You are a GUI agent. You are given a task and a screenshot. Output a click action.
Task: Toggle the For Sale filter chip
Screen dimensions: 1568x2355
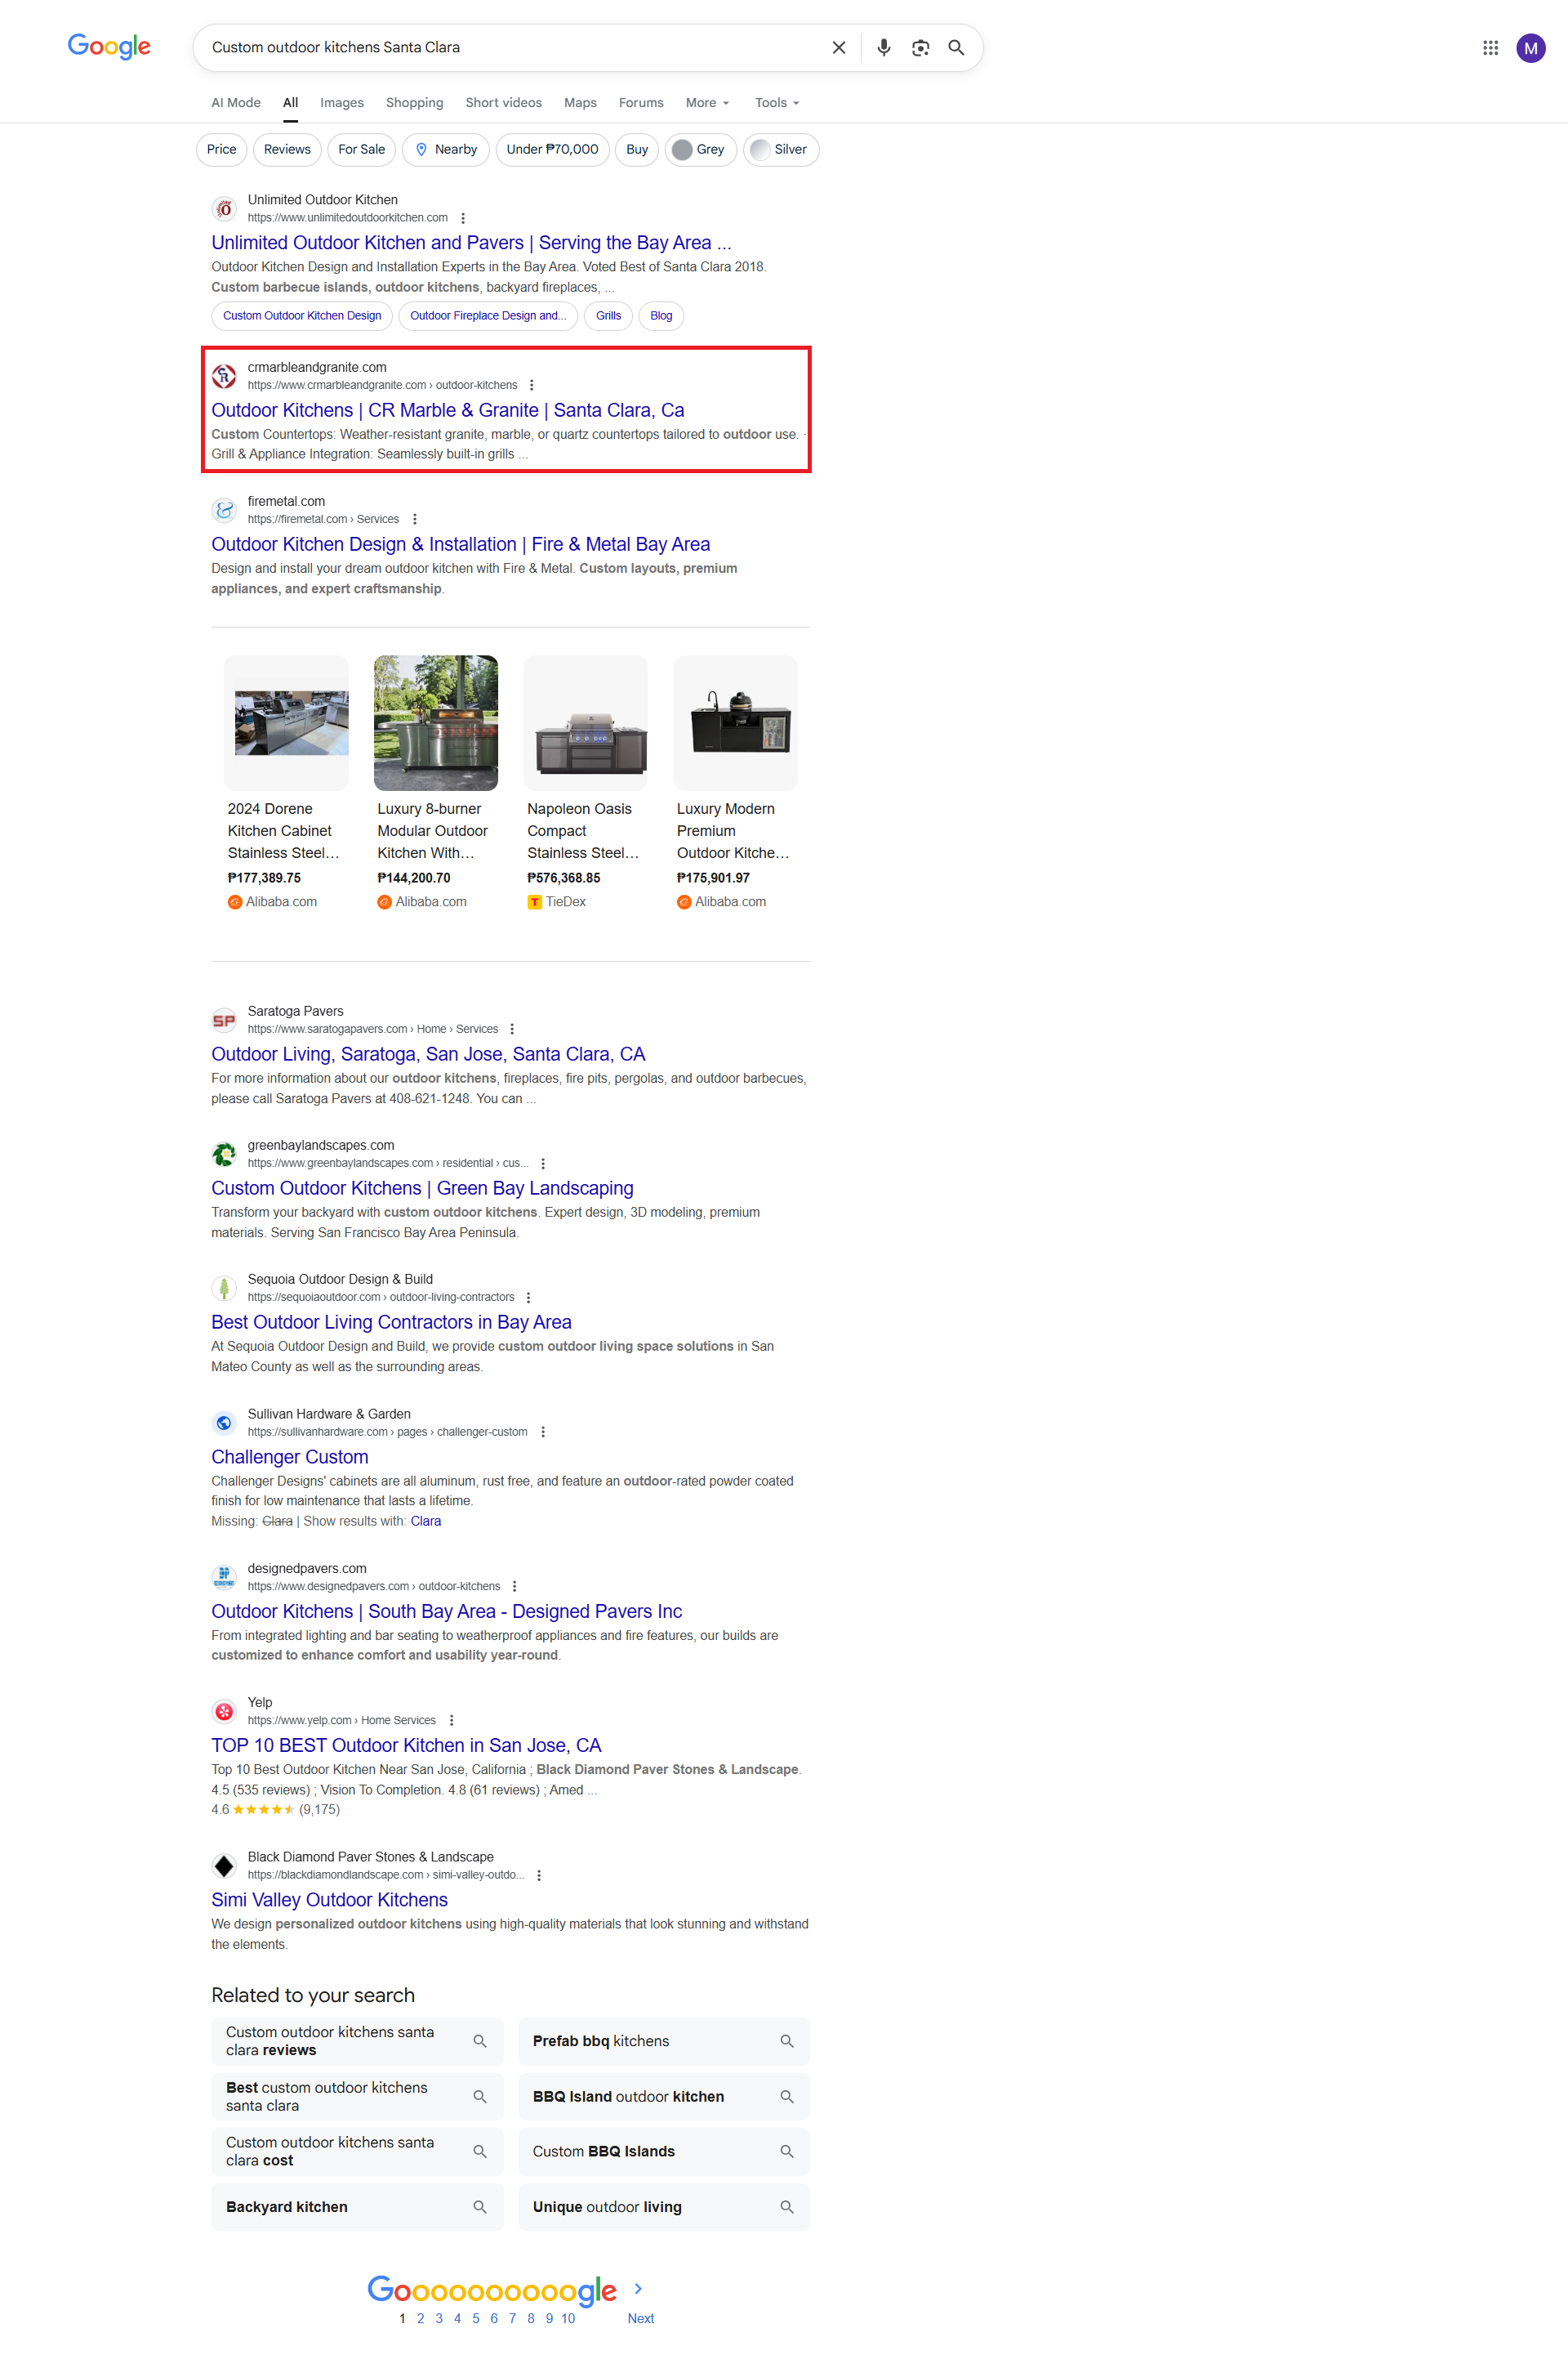[361, 149]
